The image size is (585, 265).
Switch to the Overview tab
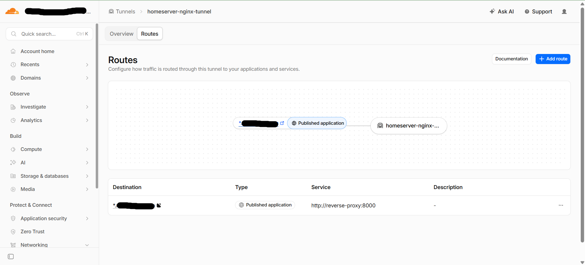coord(122,34)
